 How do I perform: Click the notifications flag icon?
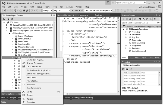pyautogui.click(x=108, y=3)
